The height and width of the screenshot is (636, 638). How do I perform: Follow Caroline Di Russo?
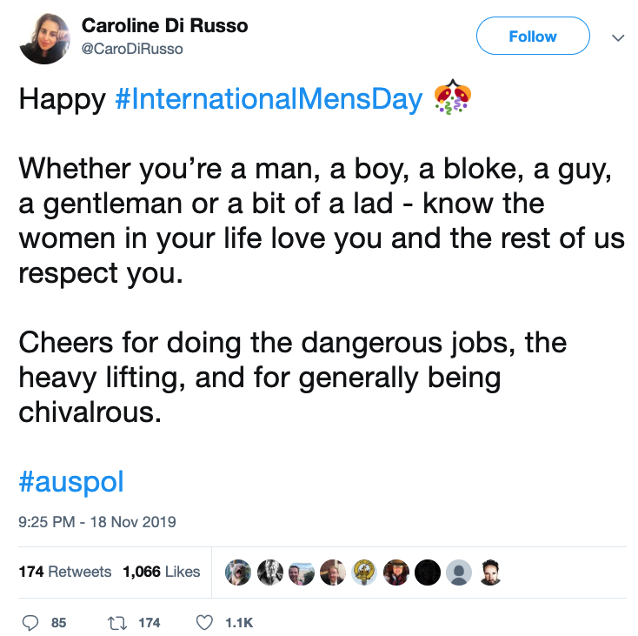(532, 37)
